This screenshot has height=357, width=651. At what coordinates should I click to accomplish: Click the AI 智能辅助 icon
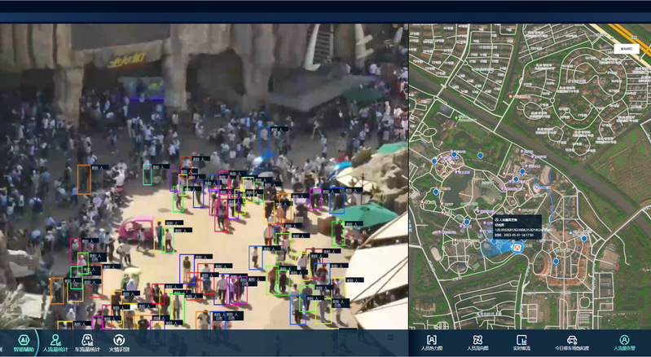(24, 341)
